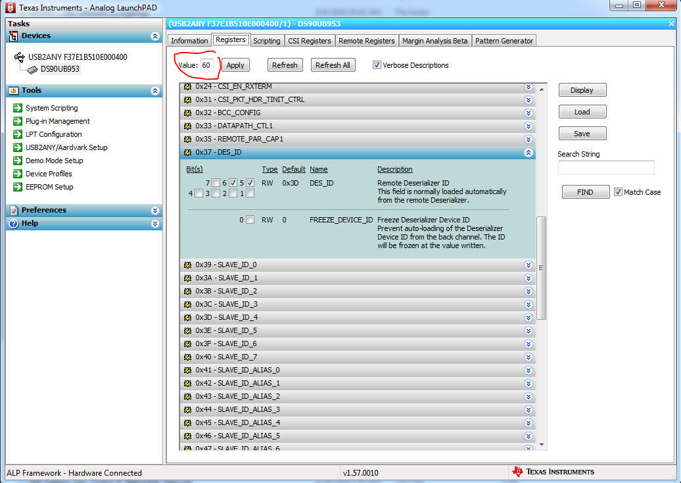This screenshot has width=681, height=483.
Task: Toggle the Match Case checkbox
Action: click(618, 192)
